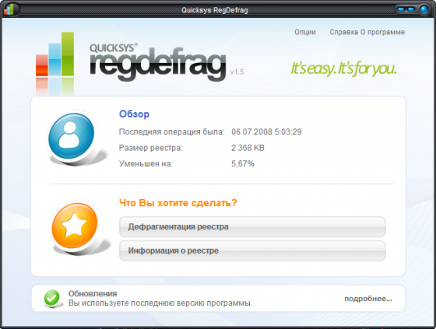Follow the подробнее... link

click(x=368, y=299)
